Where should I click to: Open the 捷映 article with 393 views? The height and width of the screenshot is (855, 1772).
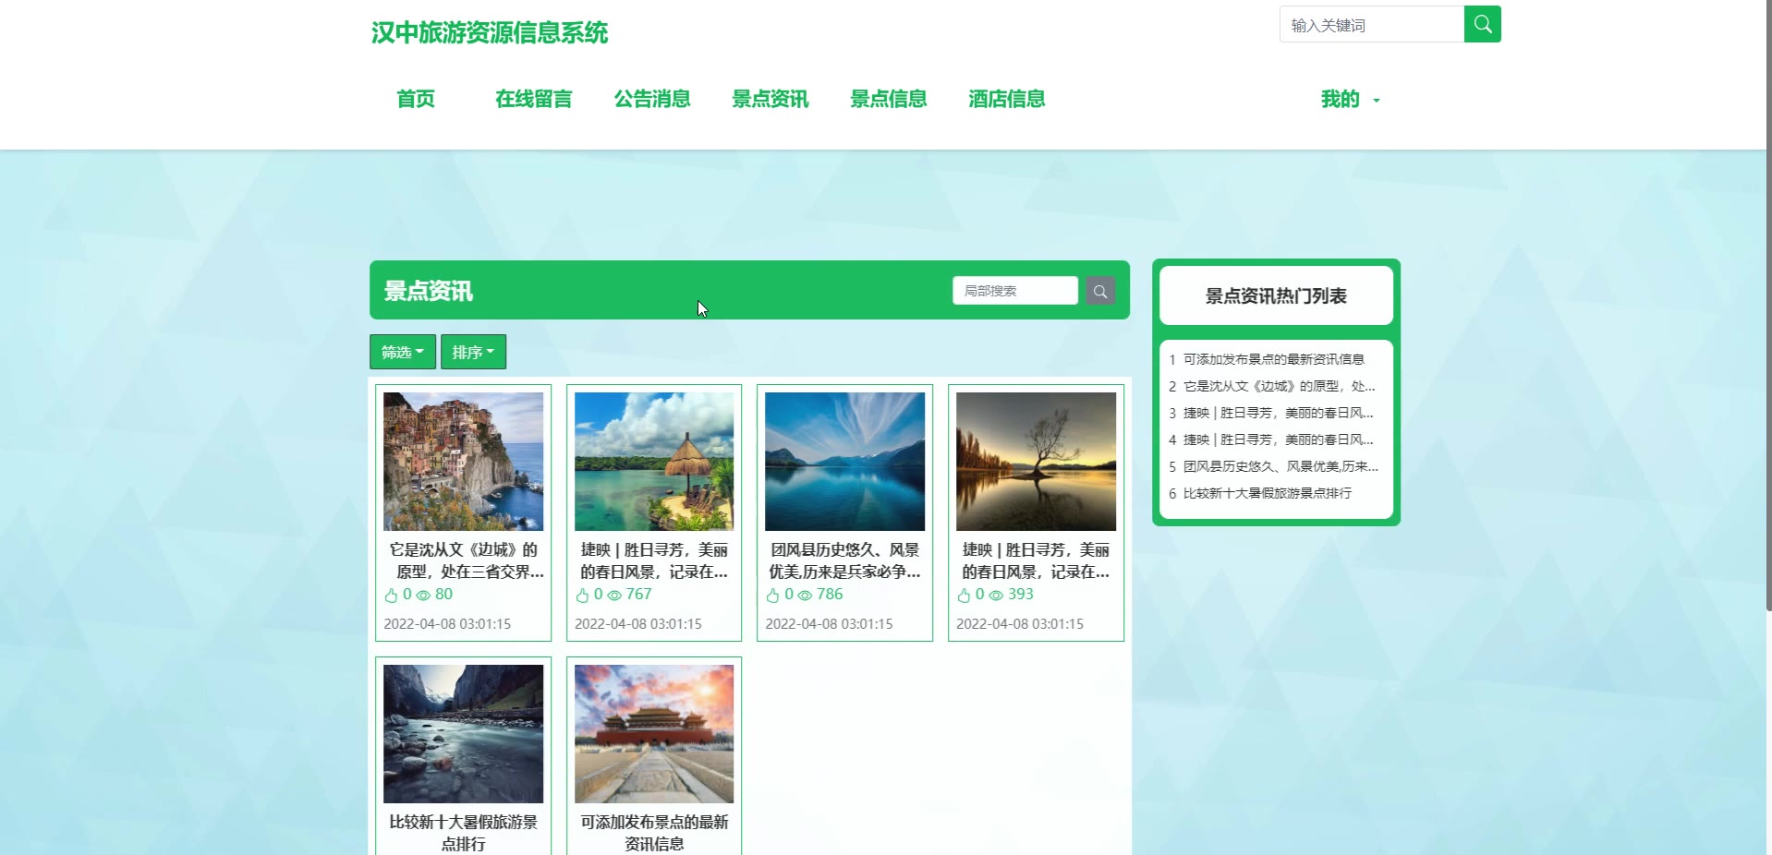pyautogui.click(x=1037, y=560)
